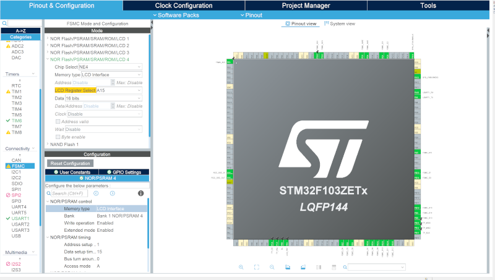495x280 pixels.
Task: Collapse the left panel with arrow handle
Action: (152, 23)
